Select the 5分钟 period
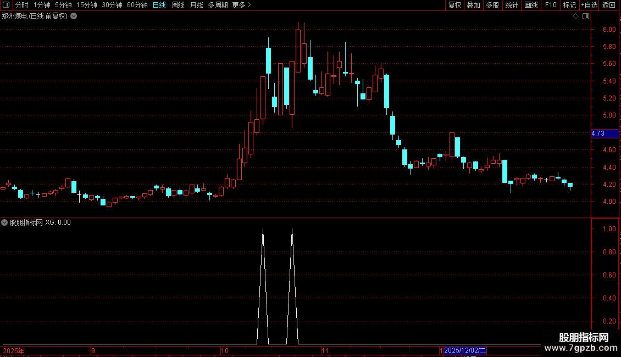The width and height of the screenshot is (621, 357). [x=63, y=5]
